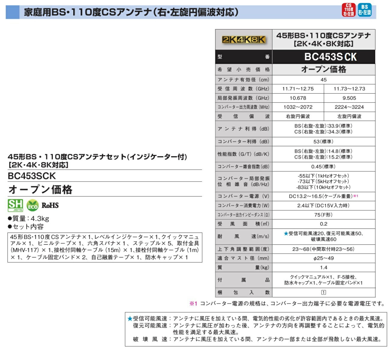Click the オープン価格 cell in the table
The image size is (392, 357).
click(x=324, y=69)
